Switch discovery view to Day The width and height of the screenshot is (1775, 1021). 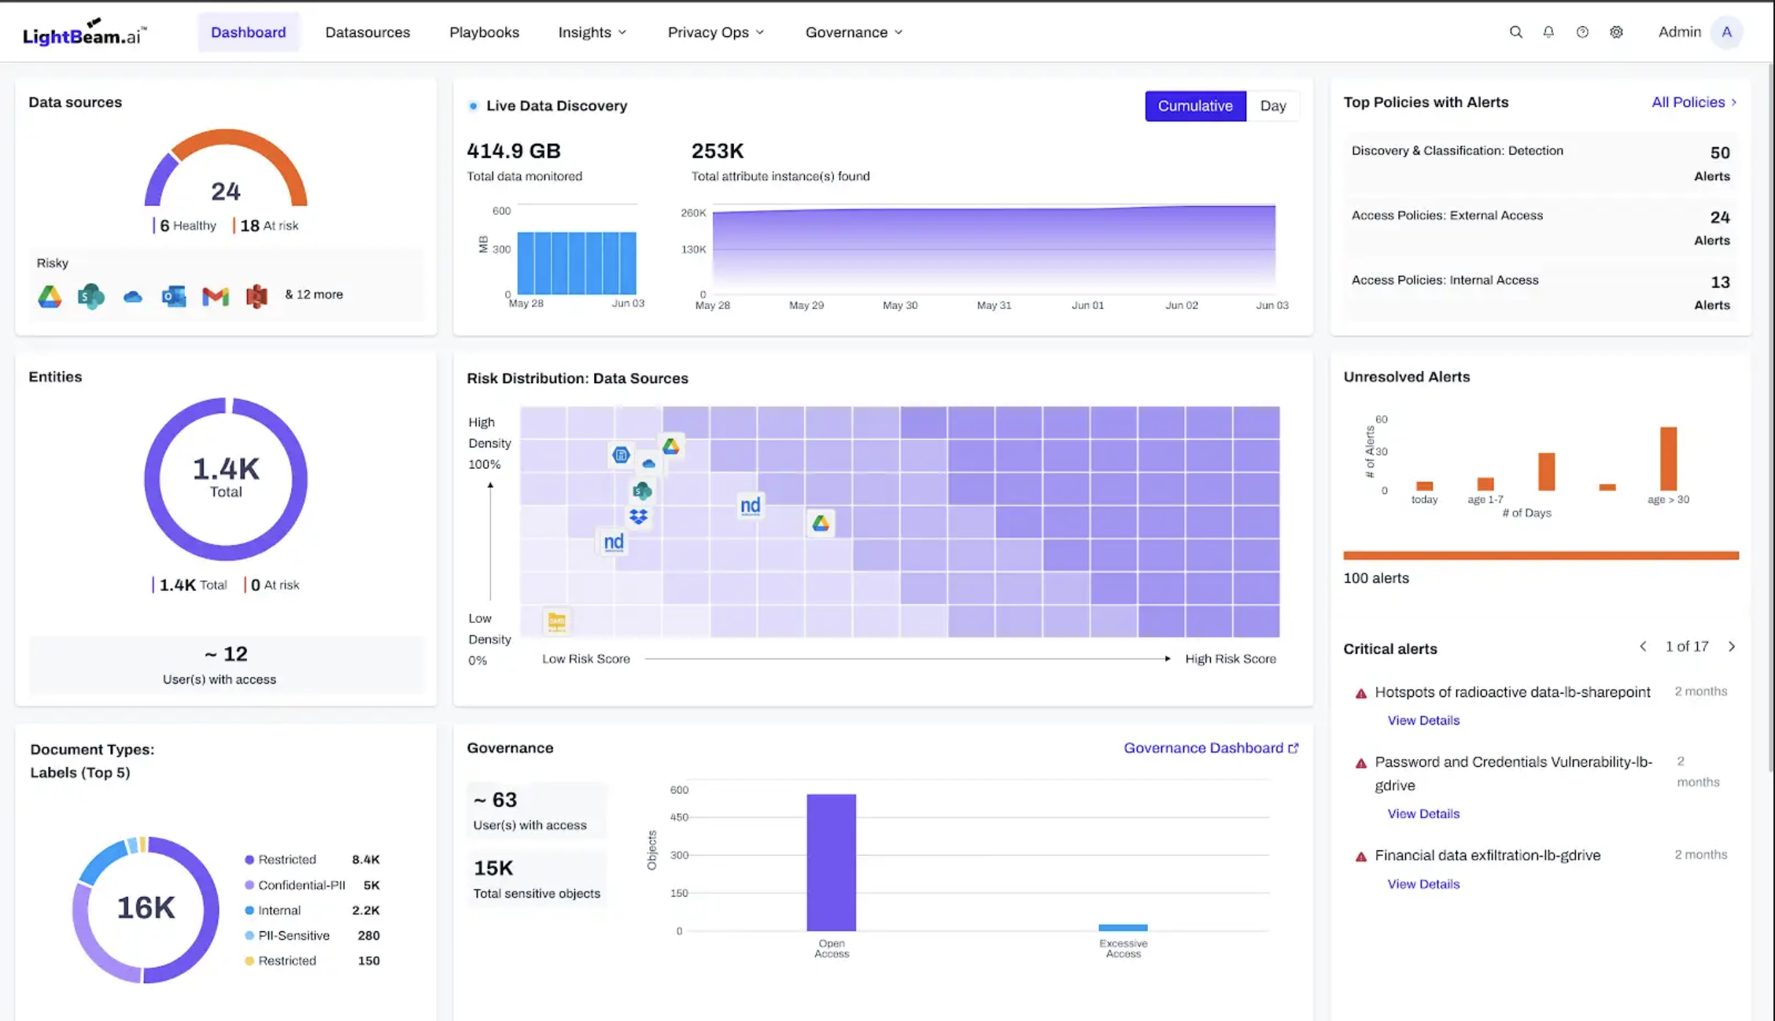[x=1272, y=106]
